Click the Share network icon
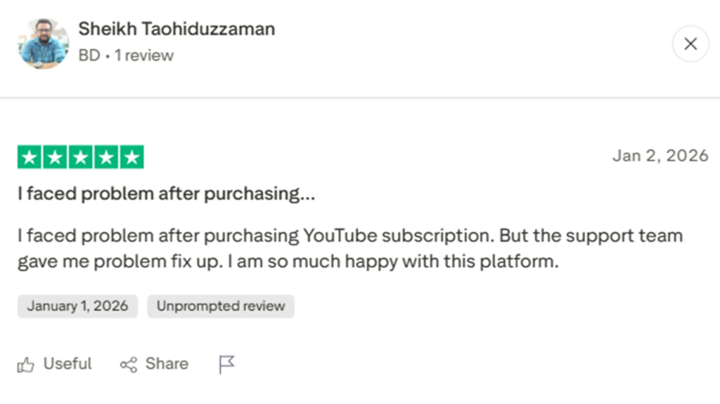This screenshot has height=404, width=720. (x=129, y=365)
